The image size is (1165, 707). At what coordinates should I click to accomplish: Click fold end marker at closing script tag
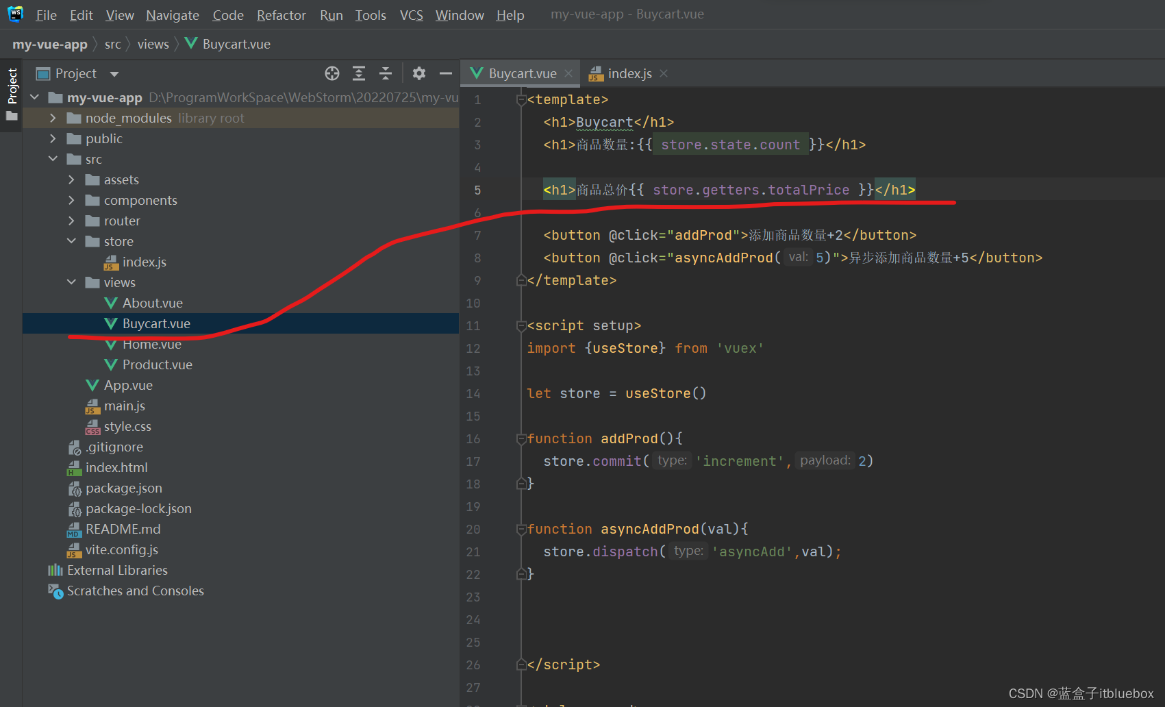click(x=521, y=665)
